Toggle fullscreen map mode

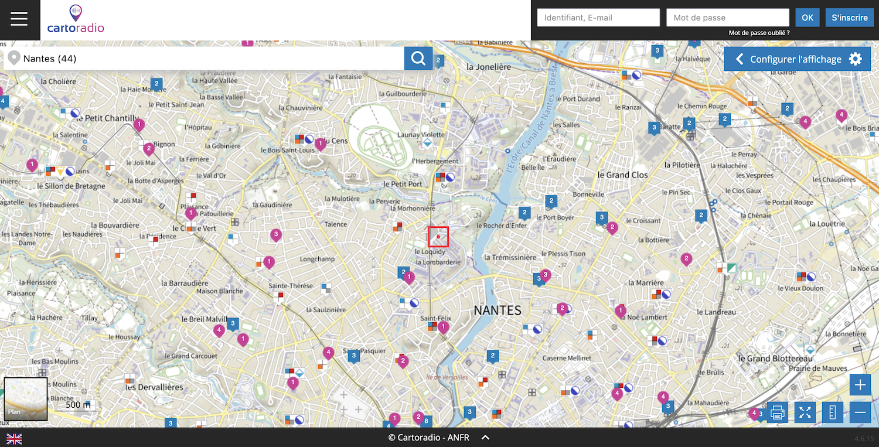point(805,412)
